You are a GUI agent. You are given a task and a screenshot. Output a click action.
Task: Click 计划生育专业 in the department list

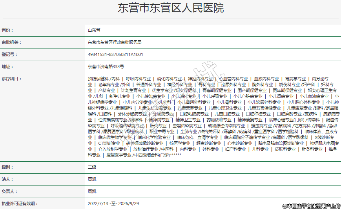[x=133, y=90]
